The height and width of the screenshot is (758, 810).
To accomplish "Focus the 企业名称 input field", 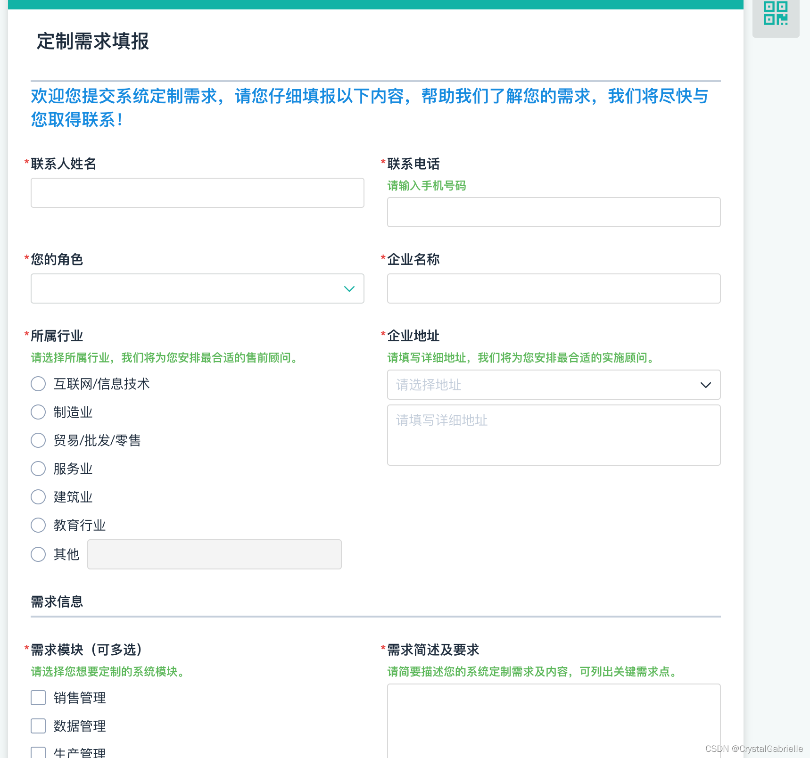I will click(x=554, y=288).
